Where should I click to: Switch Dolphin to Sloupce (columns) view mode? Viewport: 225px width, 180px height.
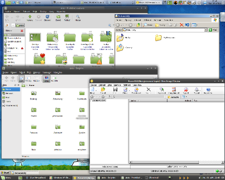tap(36, 79)
